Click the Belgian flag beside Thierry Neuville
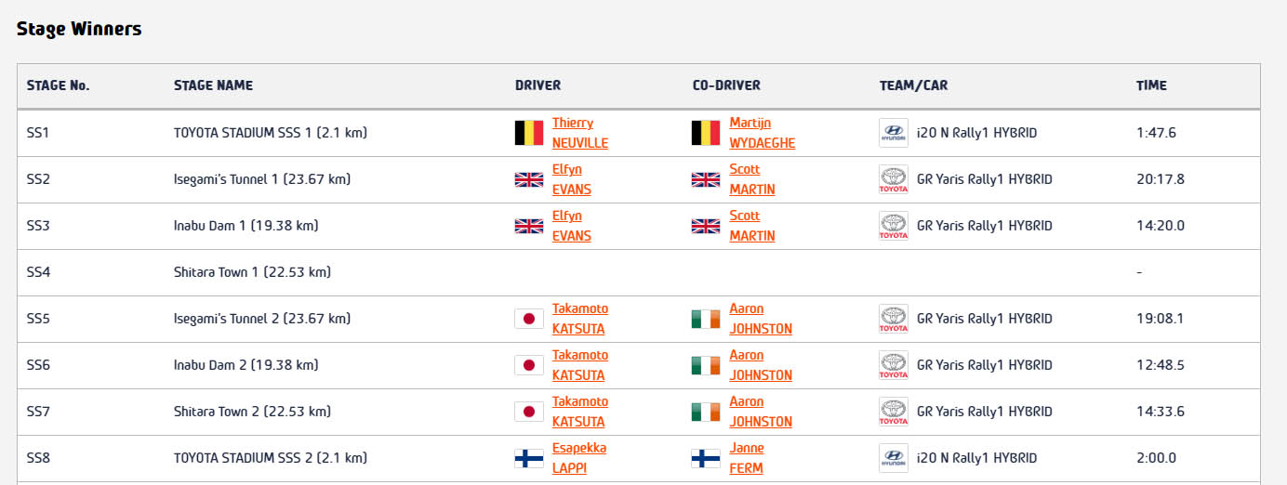Image resolution: width=1287 pixels, height=485 pixels. [529, 133]
